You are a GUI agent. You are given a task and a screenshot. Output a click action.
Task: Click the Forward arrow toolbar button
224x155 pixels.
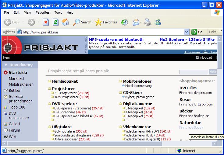pyautogui.click(x=31, y=22)
